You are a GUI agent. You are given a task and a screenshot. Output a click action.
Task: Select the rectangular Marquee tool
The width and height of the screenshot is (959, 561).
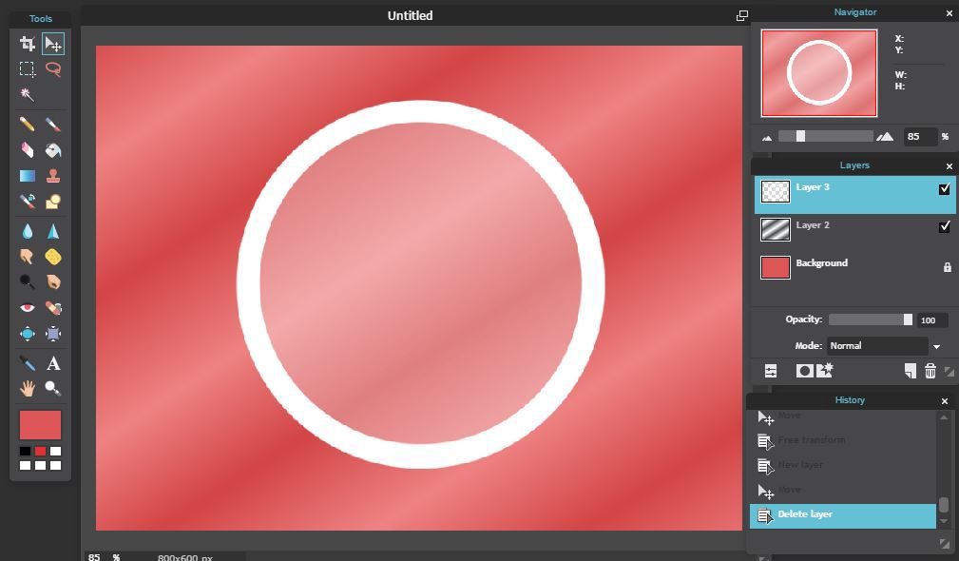coord(28,69)
